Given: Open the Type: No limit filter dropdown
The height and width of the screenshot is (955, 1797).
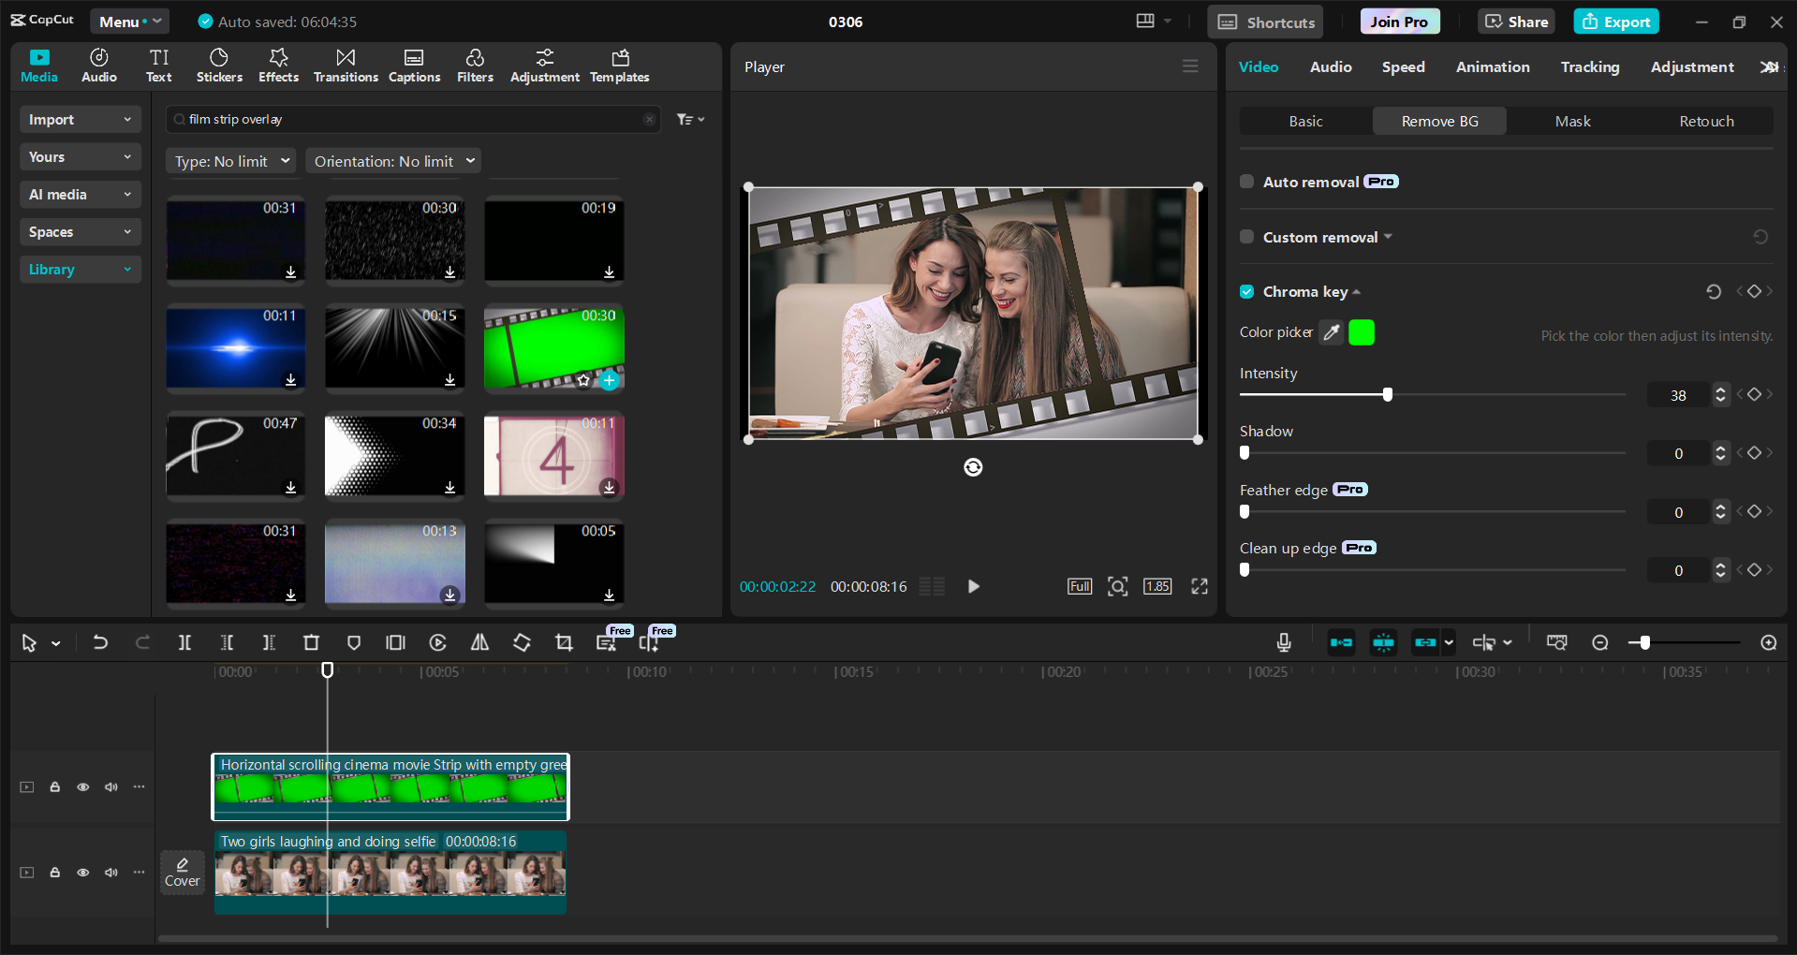Looking at the screenshot, I should tap(230, 161).
